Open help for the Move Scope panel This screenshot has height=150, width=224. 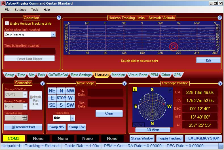pyautogui.click(x=124, y=83)
